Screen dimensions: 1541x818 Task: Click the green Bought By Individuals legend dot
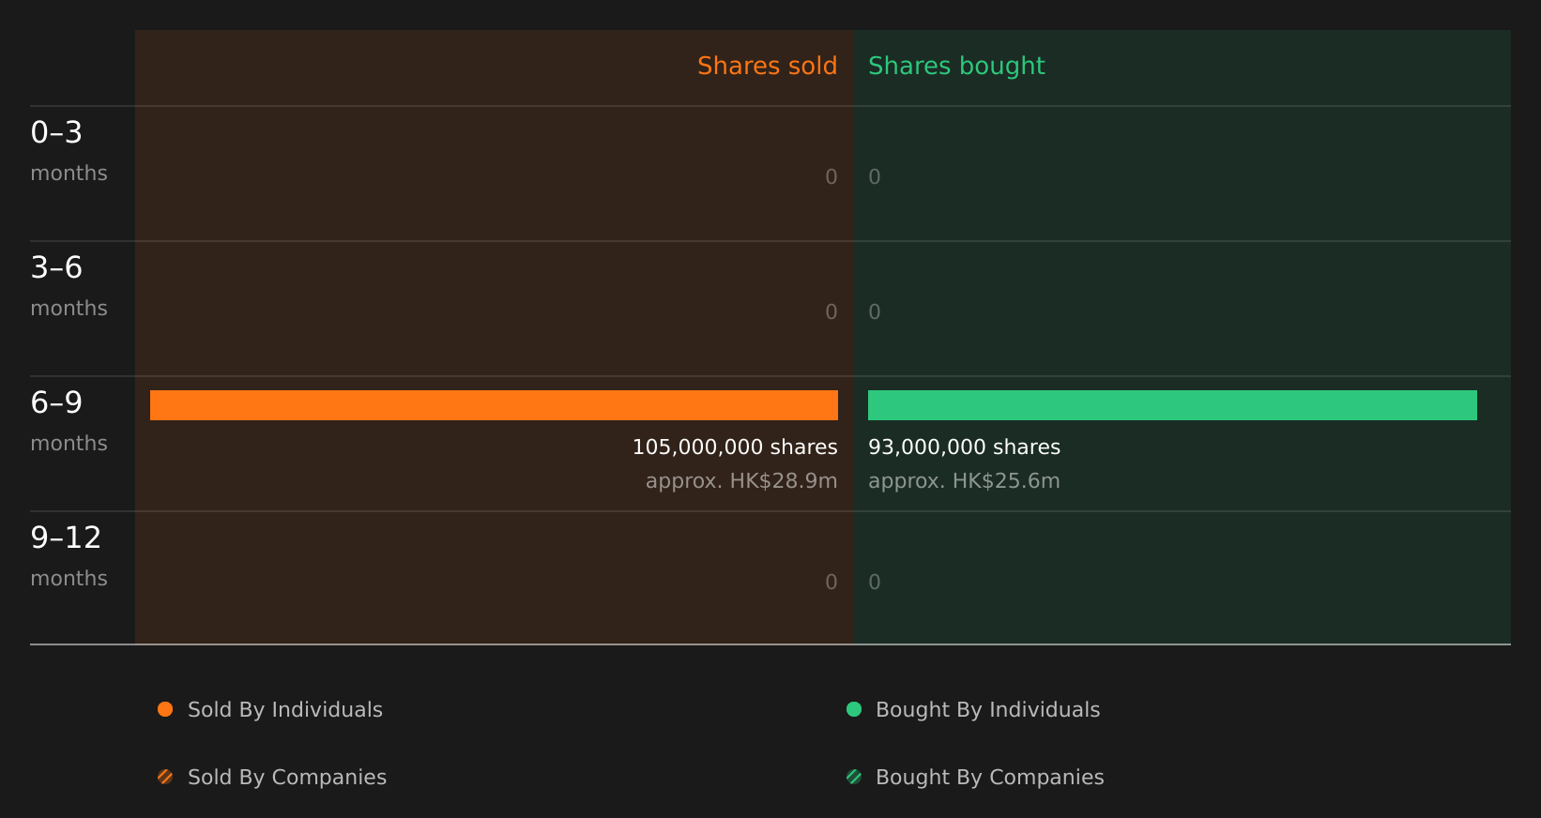[x=854, y=709]
